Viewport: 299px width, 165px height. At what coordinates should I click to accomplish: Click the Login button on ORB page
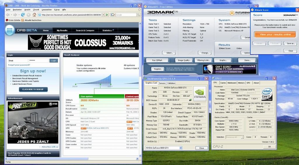(x=54, y=61)
